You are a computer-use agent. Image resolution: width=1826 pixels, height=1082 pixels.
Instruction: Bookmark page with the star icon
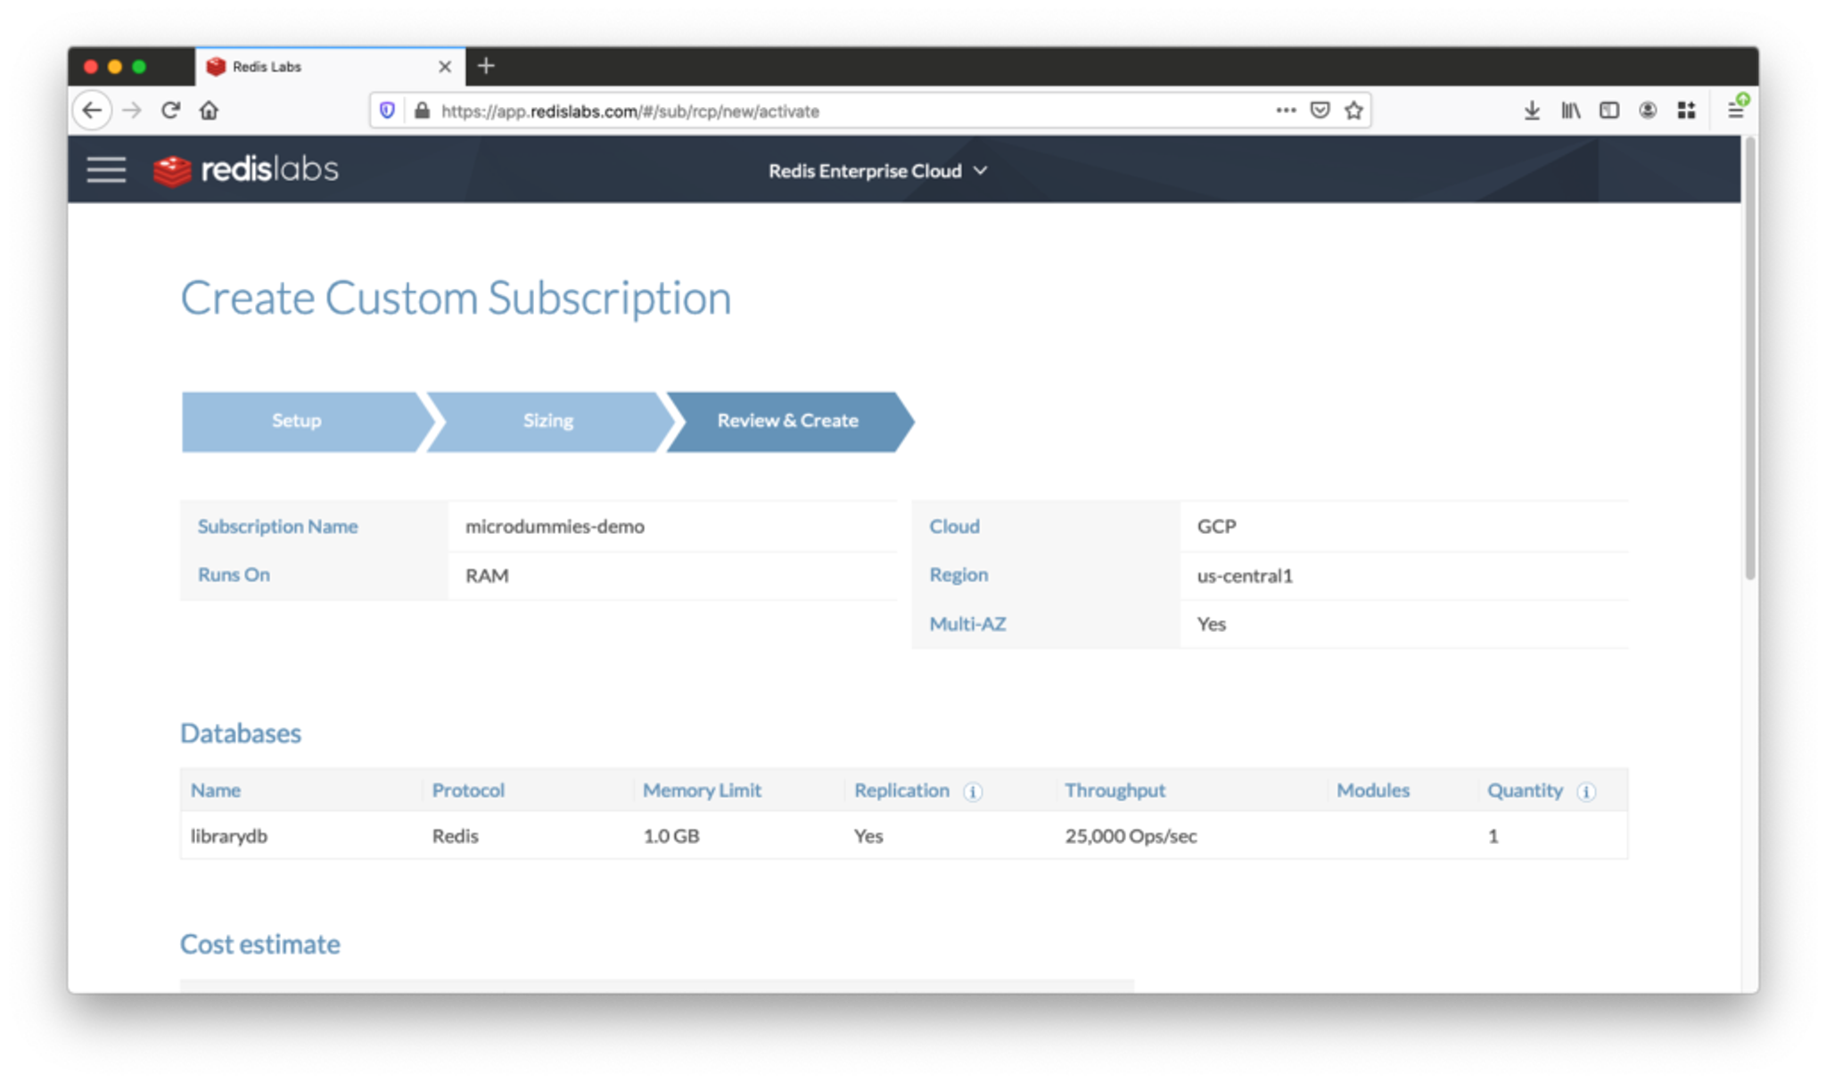click(1353, 111)
